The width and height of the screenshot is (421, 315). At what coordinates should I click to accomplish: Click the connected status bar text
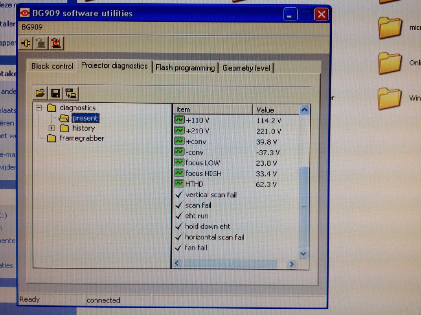[x=103, y=300]
